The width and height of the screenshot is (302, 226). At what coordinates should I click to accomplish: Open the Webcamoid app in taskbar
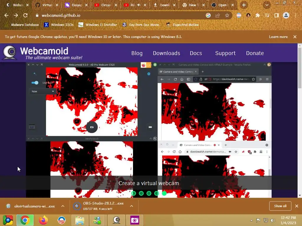point(116,220)
